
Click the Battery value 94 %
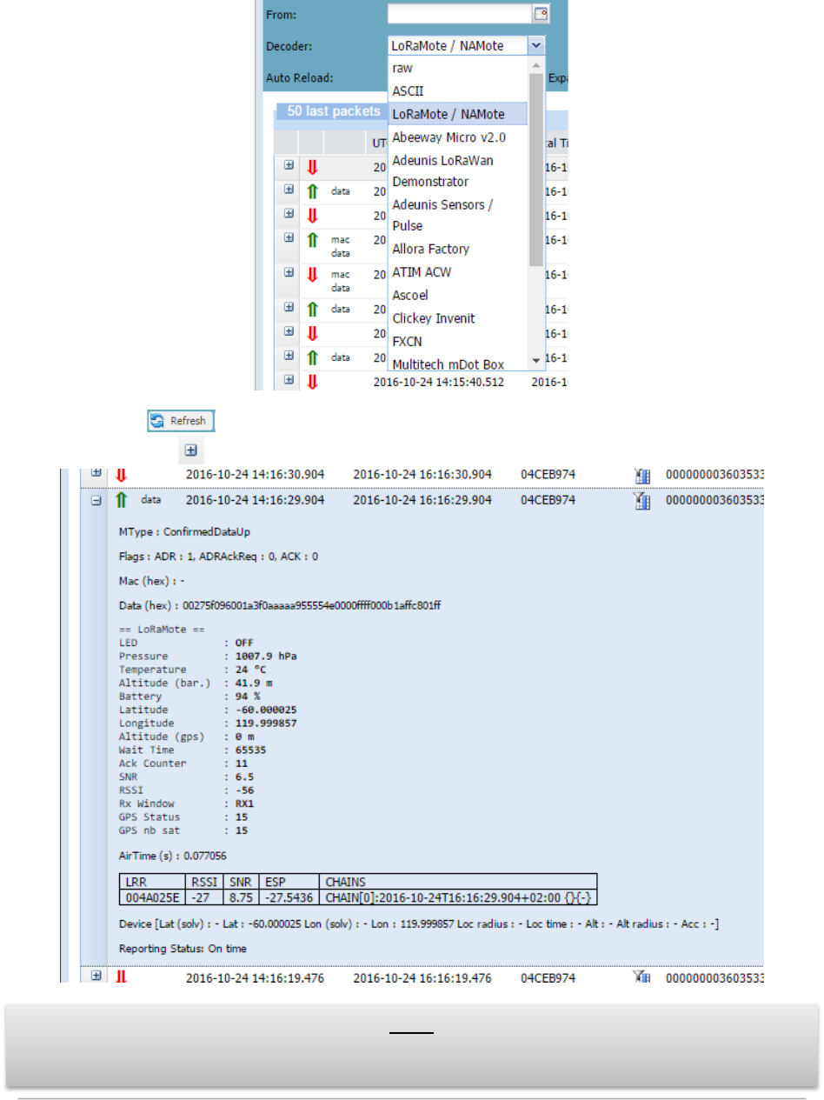coord(248,697)
